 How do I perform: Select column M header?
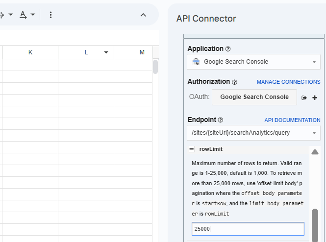click(142, 52)
